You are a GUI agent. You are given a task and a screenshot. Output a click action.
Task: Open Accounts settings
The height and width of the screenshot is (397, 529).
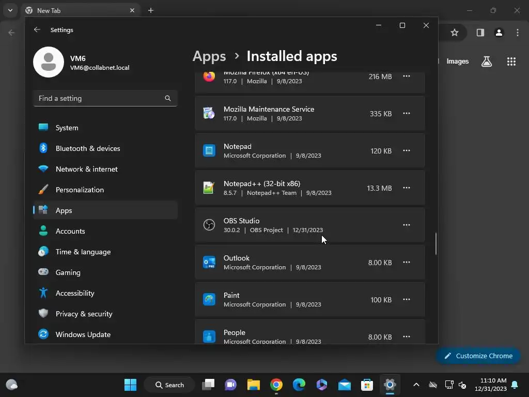105,231
